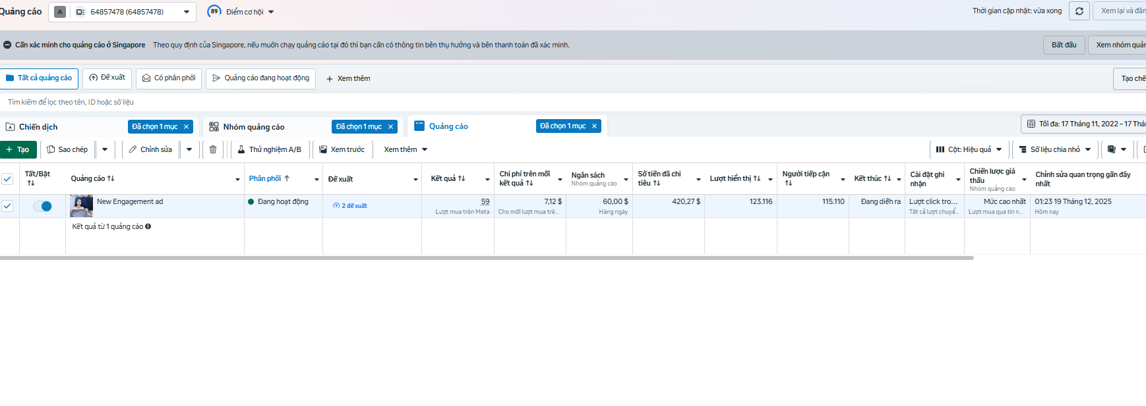
Task: Sort the Quảng cáo name column
Action: 111,178
